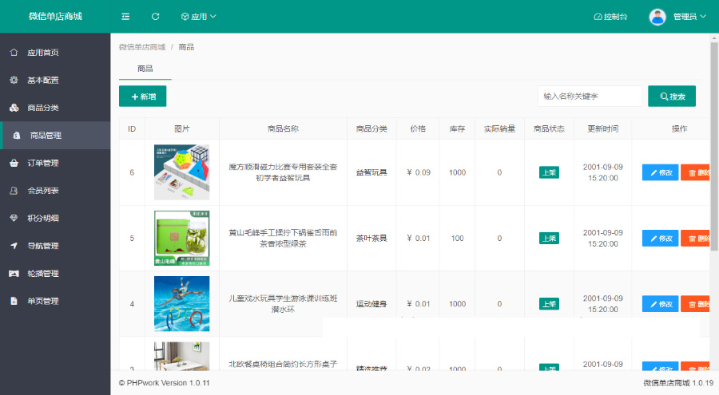The height and width of the screenshot is (395, 719).
Task: Toggle the sidebar collapse menu icon
Action: click(125, 16)
